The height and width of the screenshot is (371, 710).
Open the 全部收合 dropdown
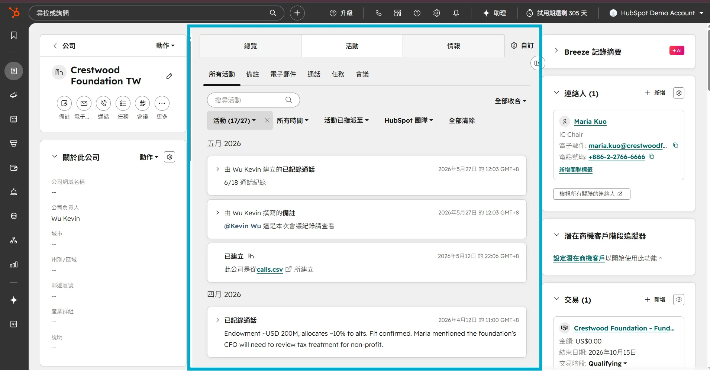coord(510,101)
